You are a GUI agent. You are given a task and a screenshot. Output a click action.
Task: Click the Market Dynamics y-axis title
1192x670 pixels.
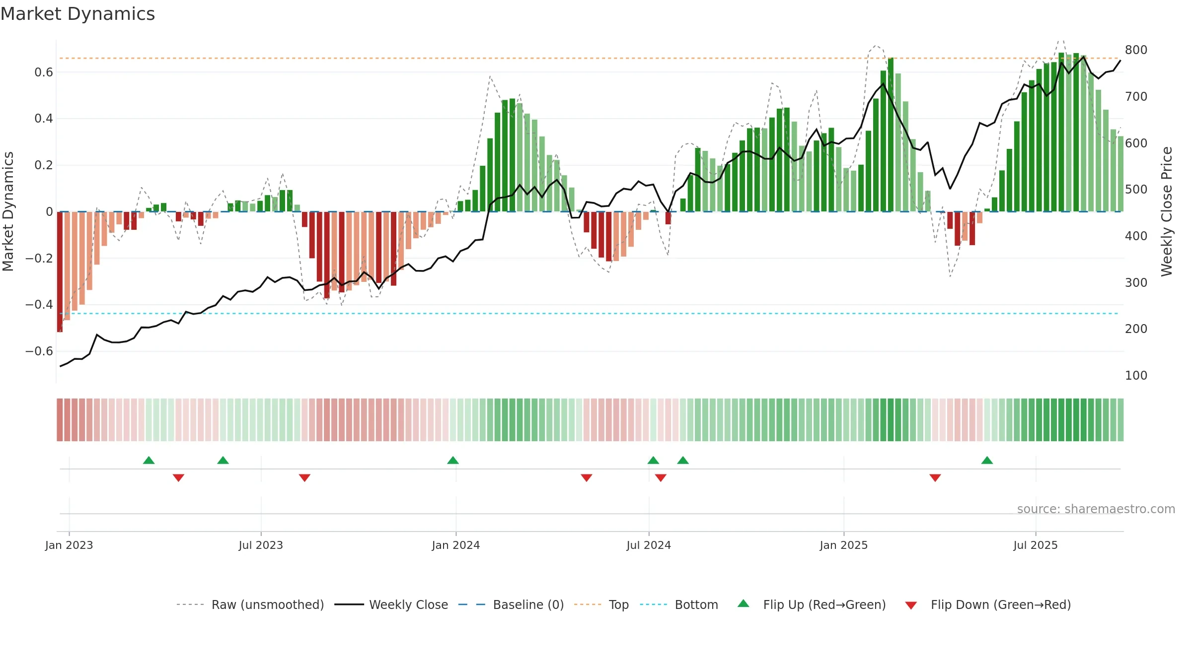(8, 211)
